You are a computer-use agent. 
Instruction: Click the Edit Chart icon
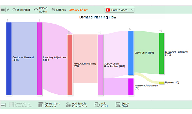coord(97,105)
